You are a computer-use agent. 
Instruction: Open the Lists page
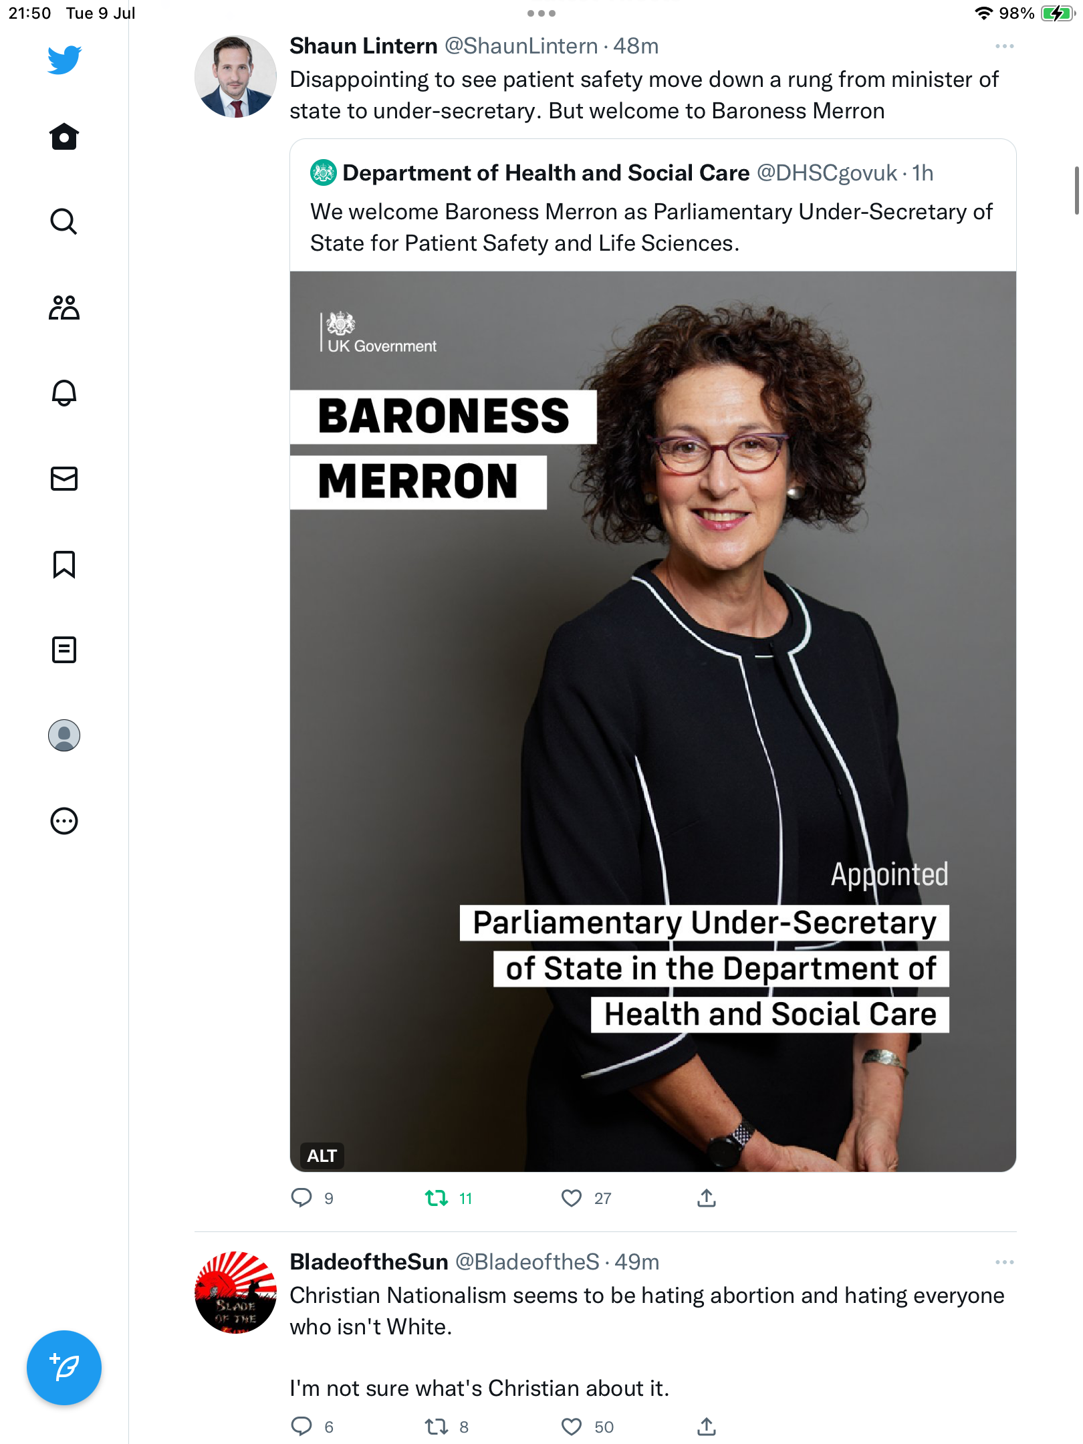coord(64,650)
